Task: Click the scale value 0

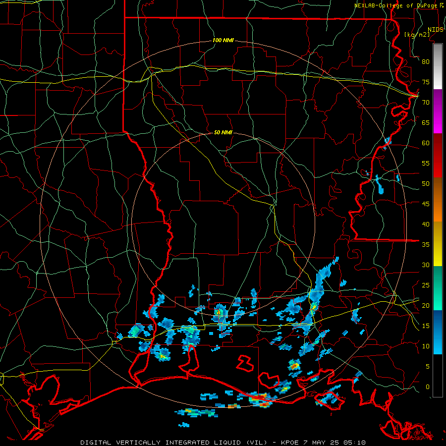Action: pyautogui.click(x=428, y=387)
